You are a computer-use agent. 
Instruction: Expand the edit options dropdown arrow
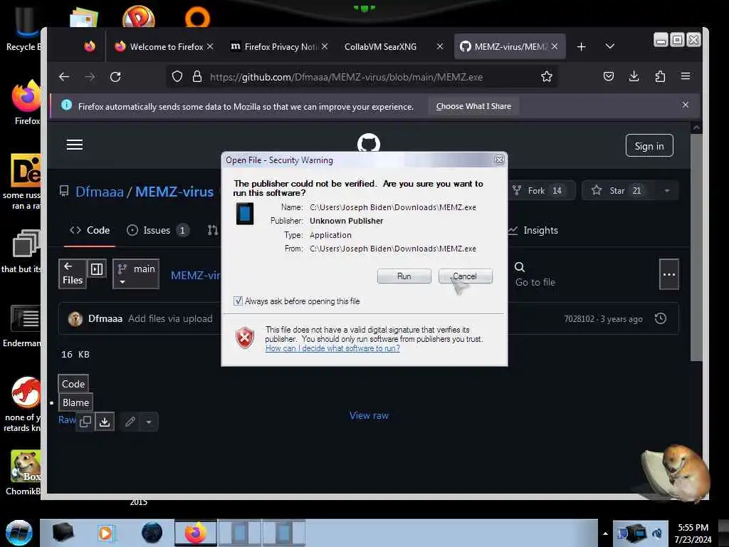(149, 422)
